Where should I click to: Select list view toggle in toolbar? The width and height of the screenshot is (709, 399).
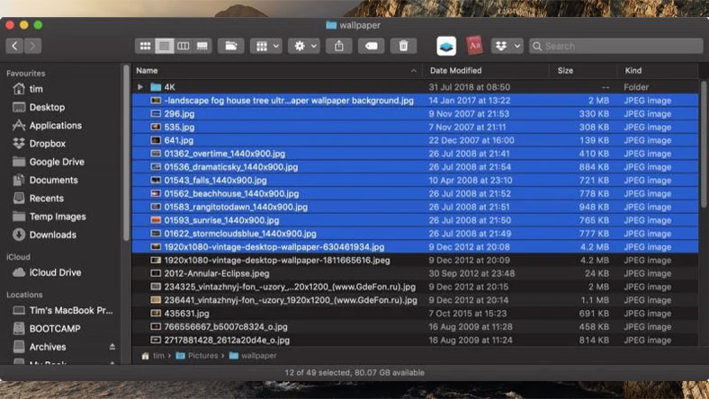(x=164, y=46)
